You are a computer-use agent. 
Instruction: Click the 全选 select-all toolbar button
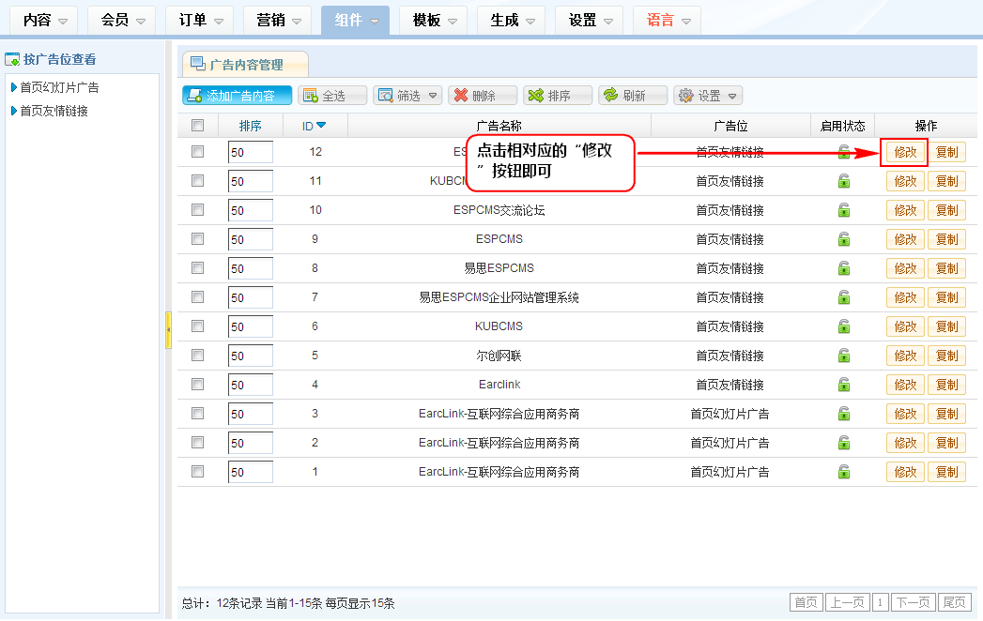pyautogui.click(x=332, y=96)
